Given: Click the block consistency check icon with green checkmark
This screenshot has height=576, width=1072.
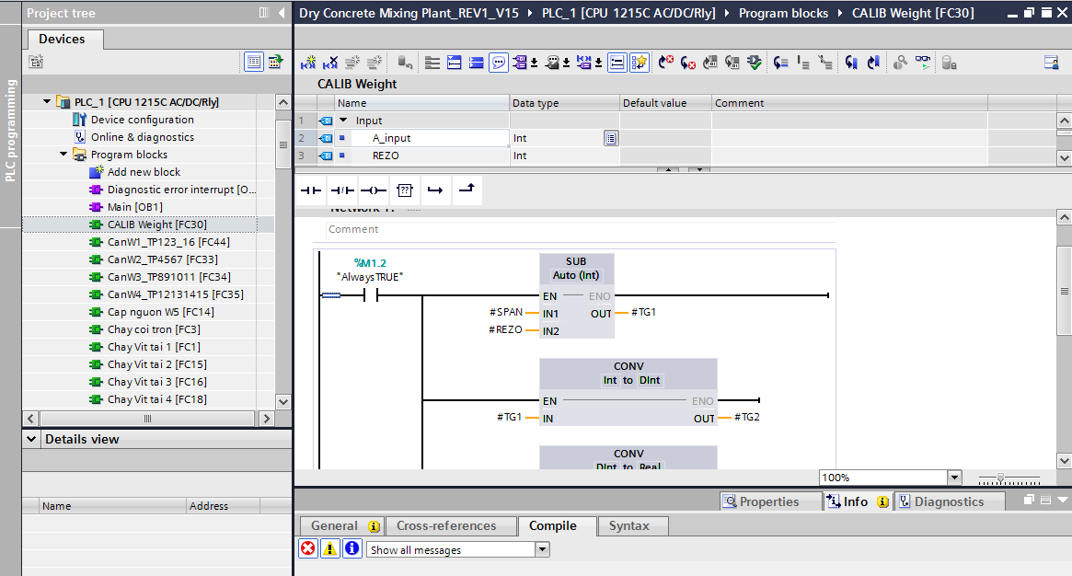Looking at the screenshot, I should 755,63.
